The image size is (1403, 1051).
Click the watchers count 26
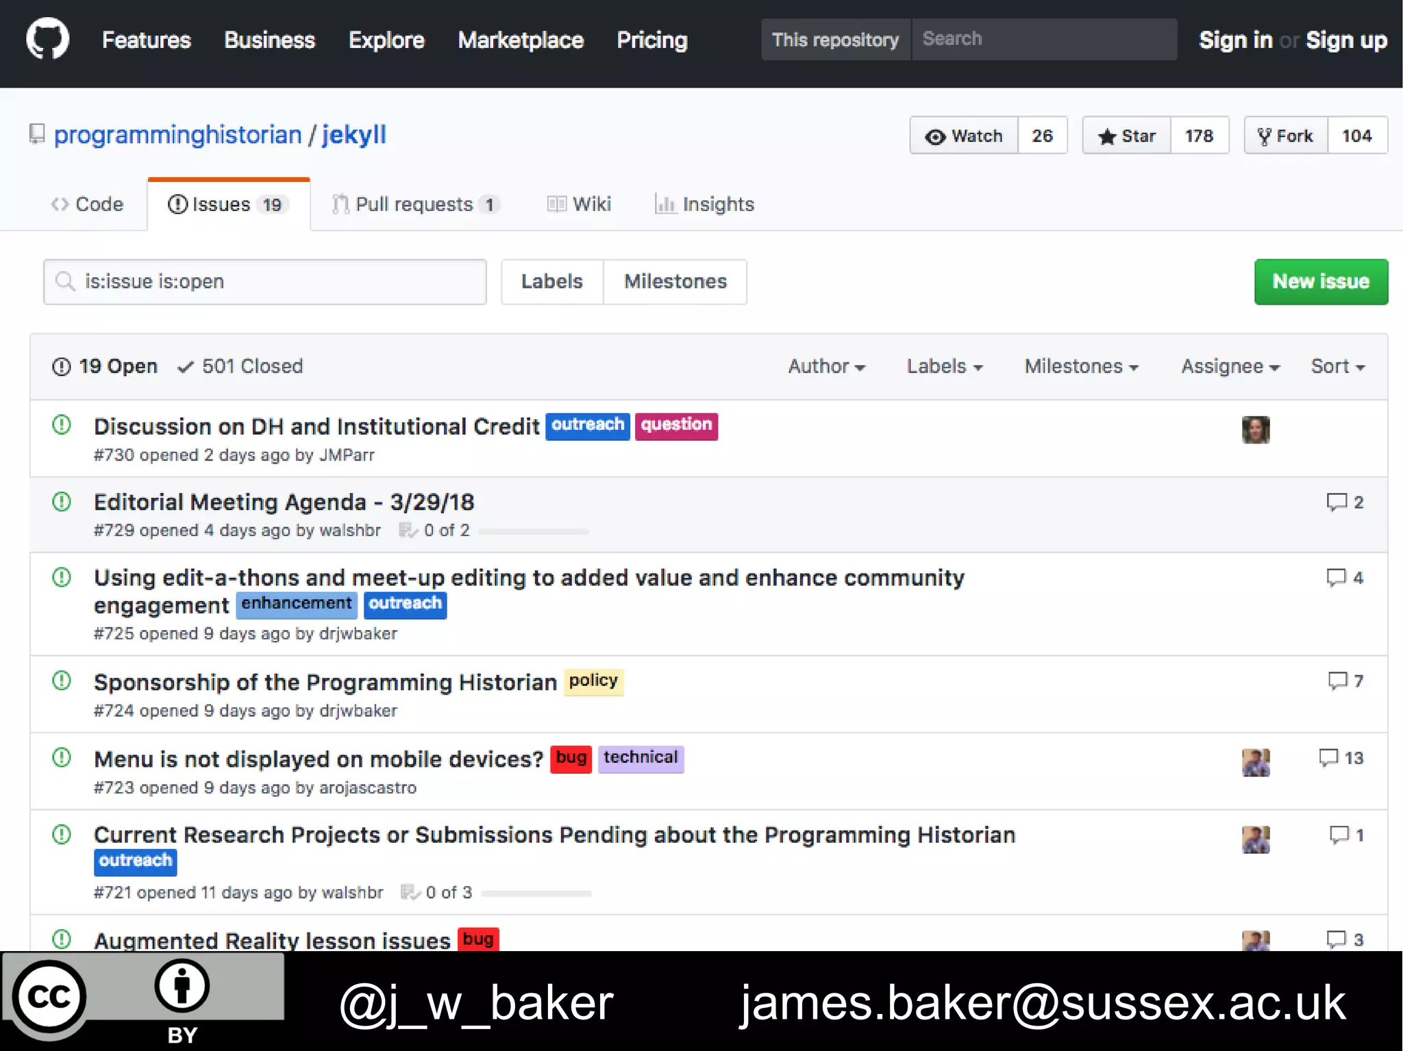1043,136
